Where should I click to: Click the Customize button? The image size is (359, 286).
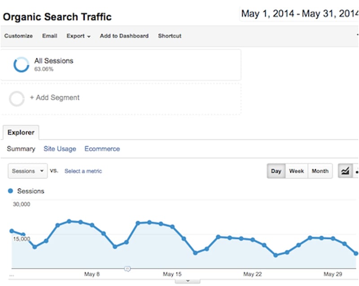point(18,36)
